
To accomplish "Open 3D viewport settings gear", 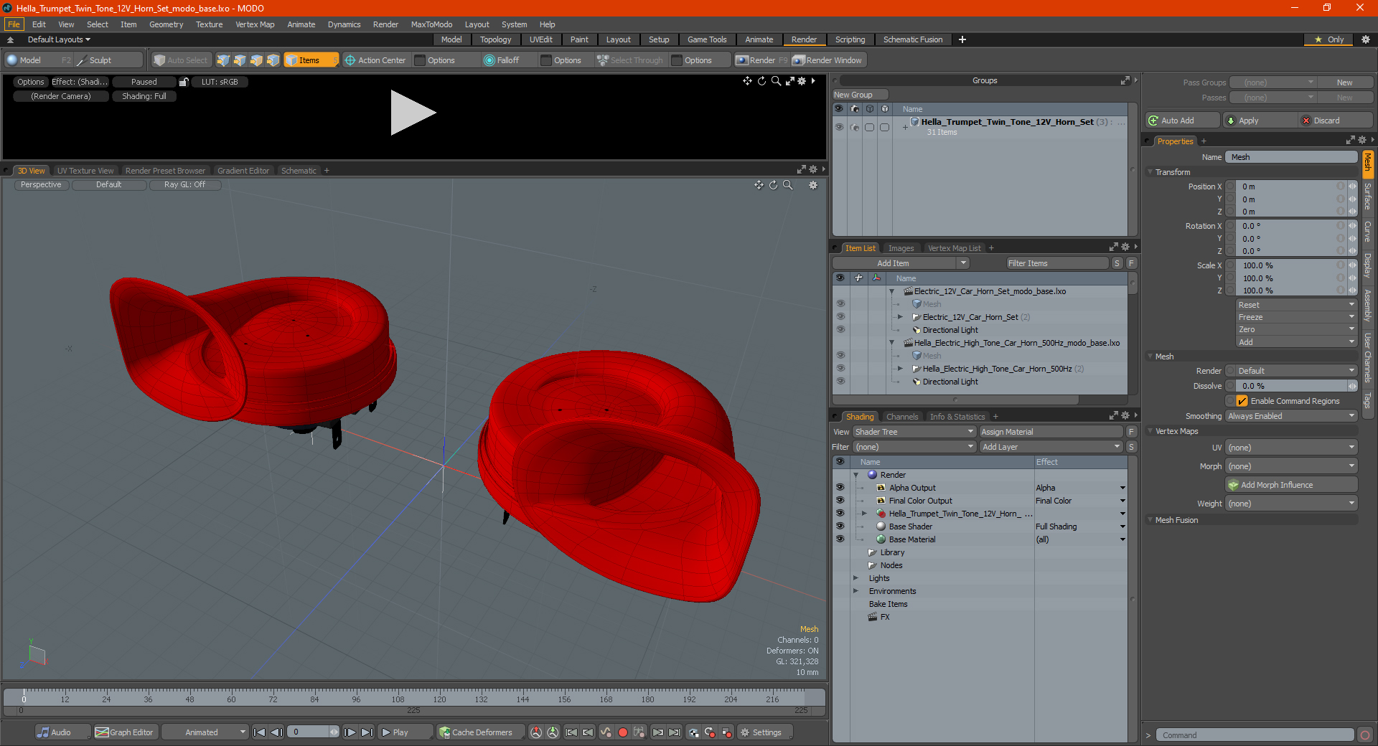I will pos(813,185).
